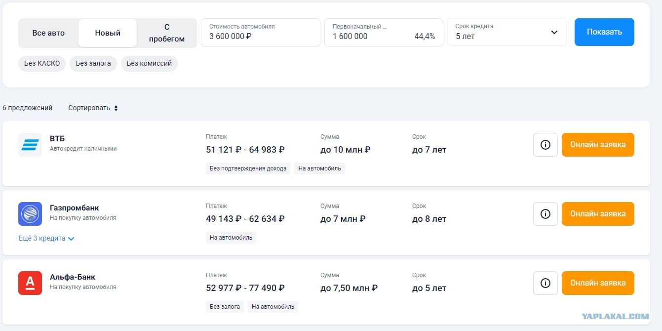
Task: Click the Первоначальный взнос 1 600 000 field
Action: point(384,33)
